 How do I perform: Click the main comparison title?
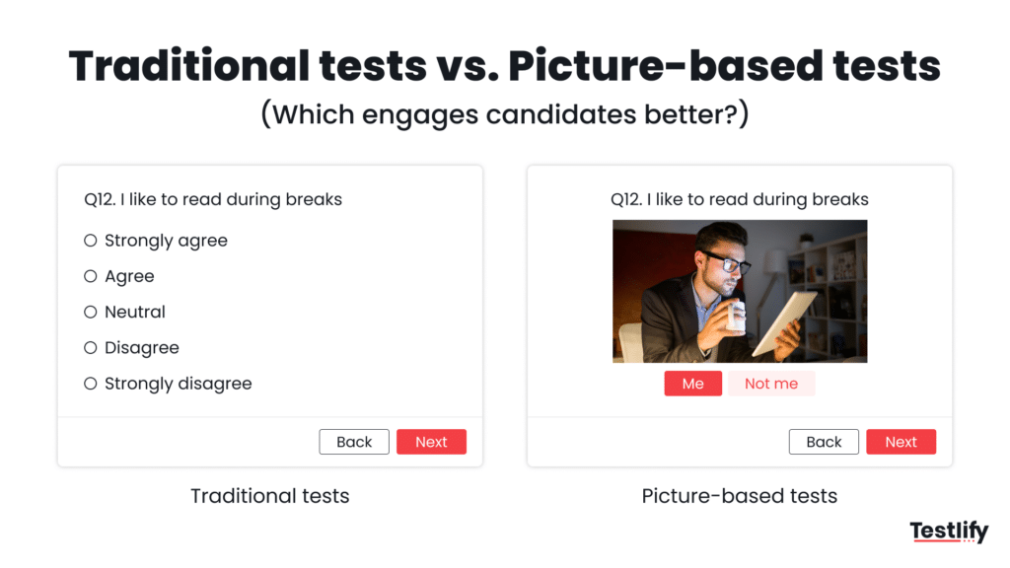504,64
